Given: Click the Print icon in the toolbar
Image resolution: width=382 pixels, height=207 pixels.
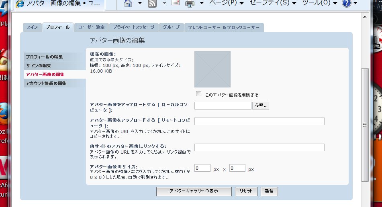Looking at the screenshot, I should pyautogui.click(x=190, y=4).
